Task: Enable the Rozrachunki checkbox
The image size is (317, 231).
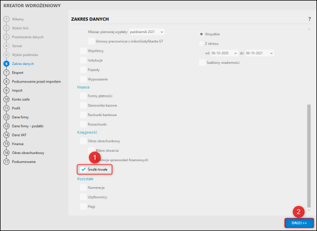Action: point(84,124)
